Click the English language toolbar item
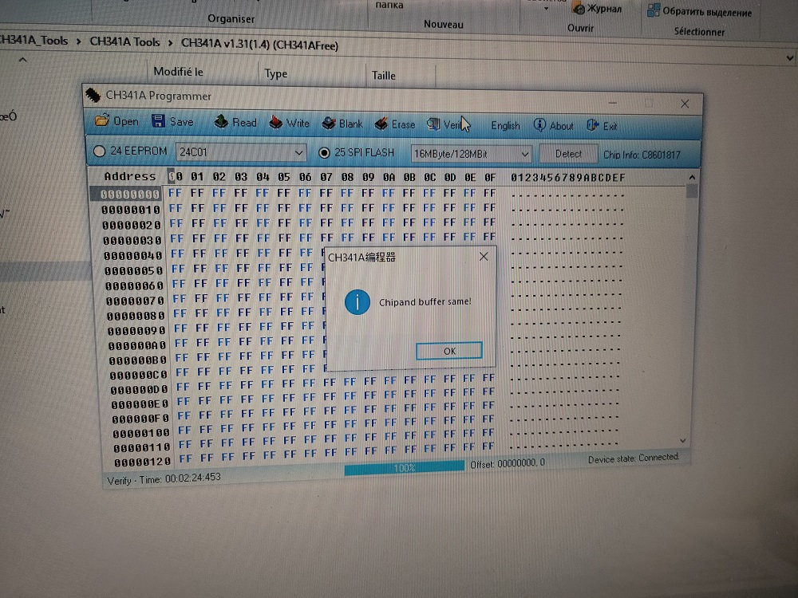Viewport: 798px width, 598px height. point(505,126)
